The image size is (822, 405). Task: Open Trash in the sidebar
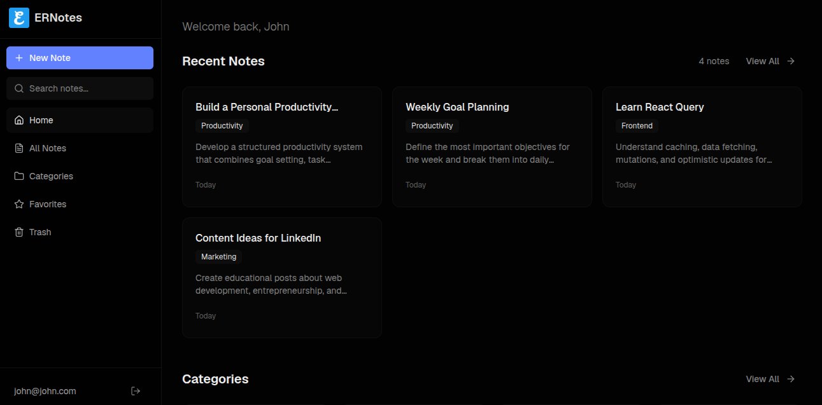[80, 232]
